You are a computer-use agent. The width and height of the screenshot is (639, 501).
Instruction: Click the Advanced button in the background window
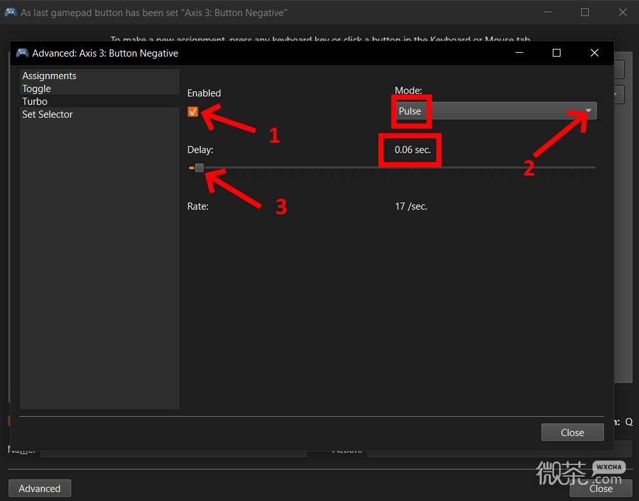point(39,488)
